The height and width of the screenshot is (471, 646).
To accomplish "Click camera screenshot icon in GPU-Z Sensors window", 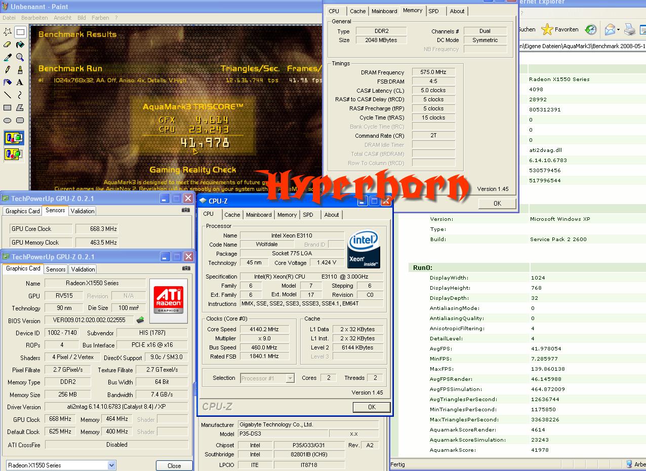I will coord(186,210).
